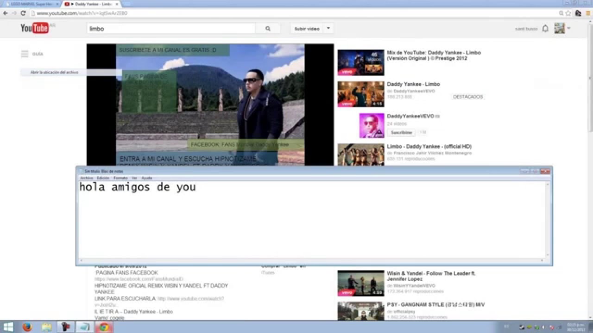Click in the Notepad text area

point(312,219)
